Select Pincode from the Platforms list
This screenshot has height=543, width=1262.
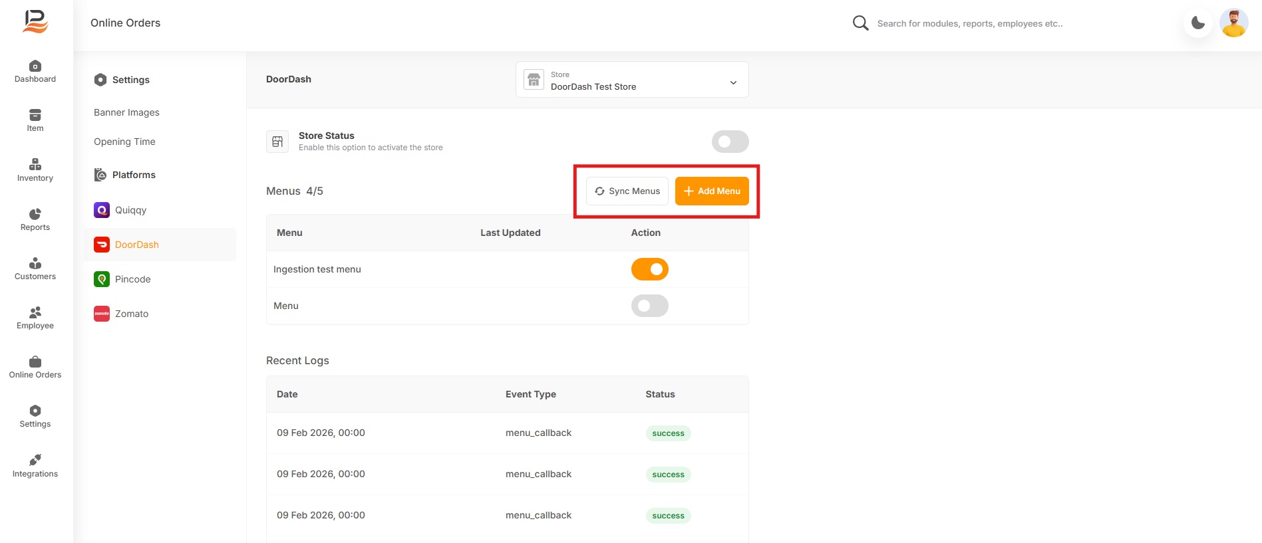click(x=132, y=279)
